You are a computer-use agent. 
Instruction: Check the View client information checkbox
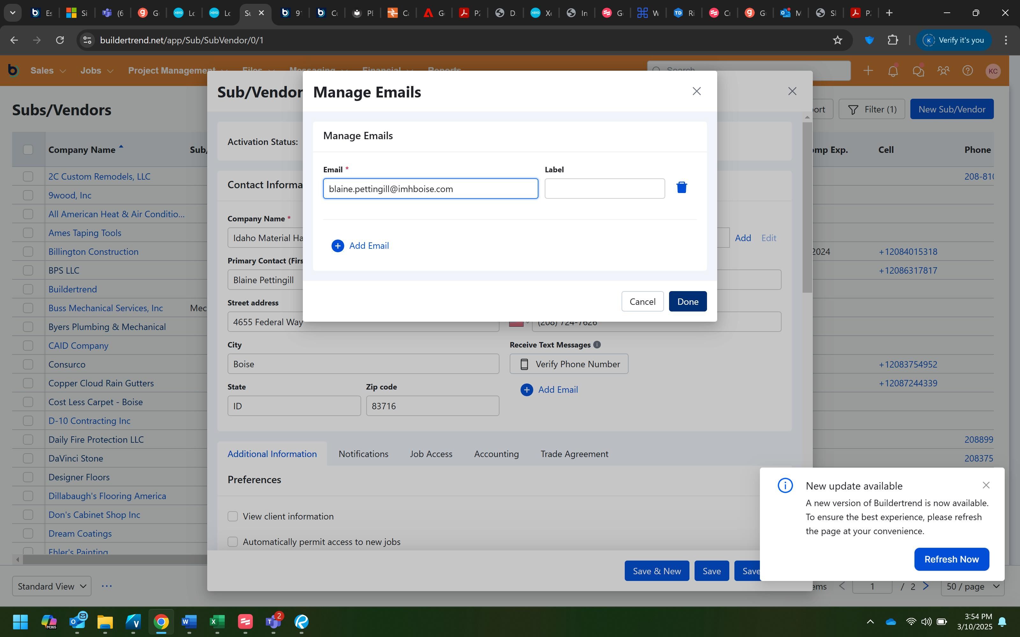point(233,516)
